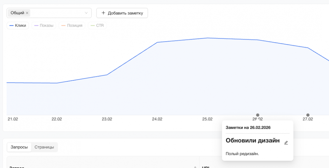
Task: Edit the Обновили дизайн note with pencil icon
Action: click(x=286, y=143)
